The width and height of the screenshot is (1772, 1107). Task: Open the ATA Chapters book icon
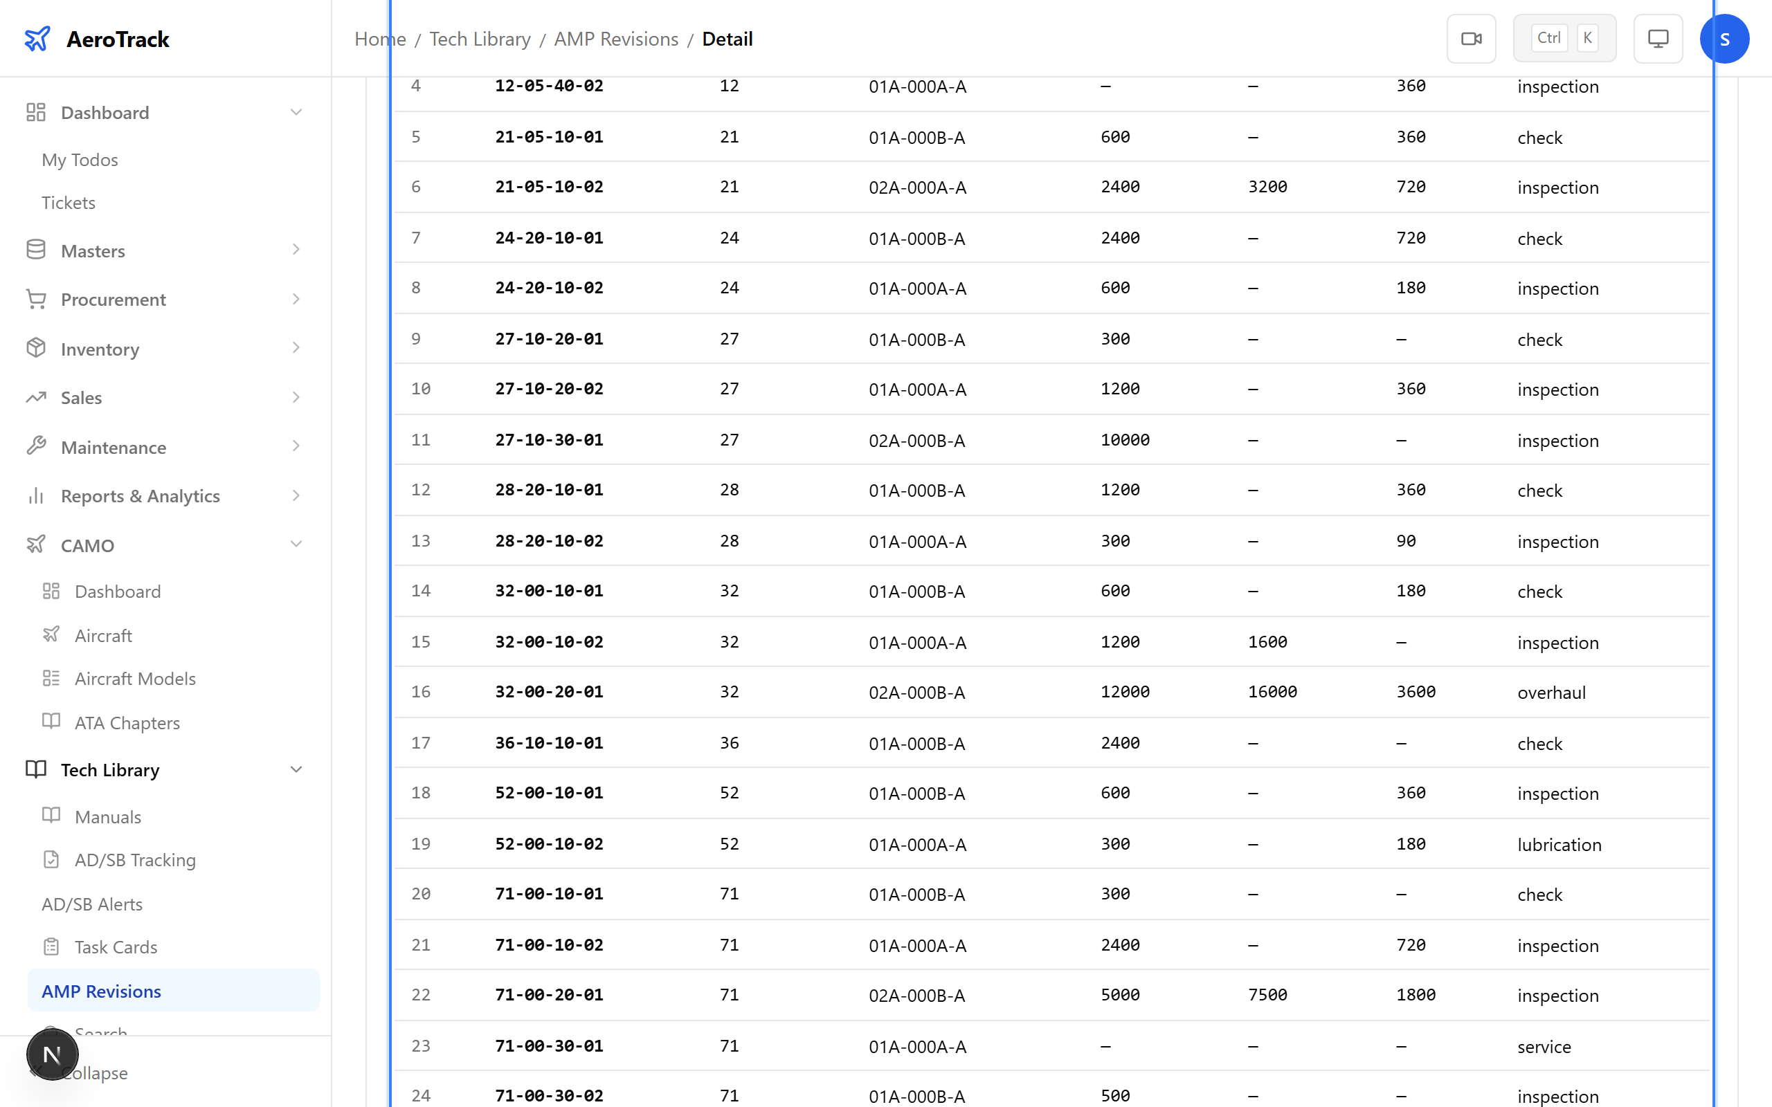[x=51, y=722]
